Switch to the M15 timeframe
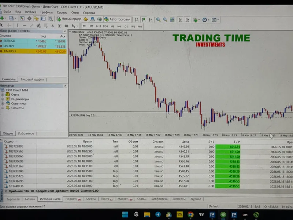The height and width of the screenshot is (220, 293). coord(98,26)
